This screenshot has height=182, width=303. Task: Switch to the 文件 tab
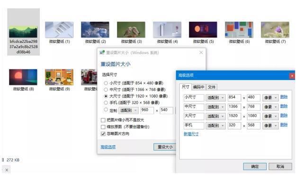pos(212,87)
